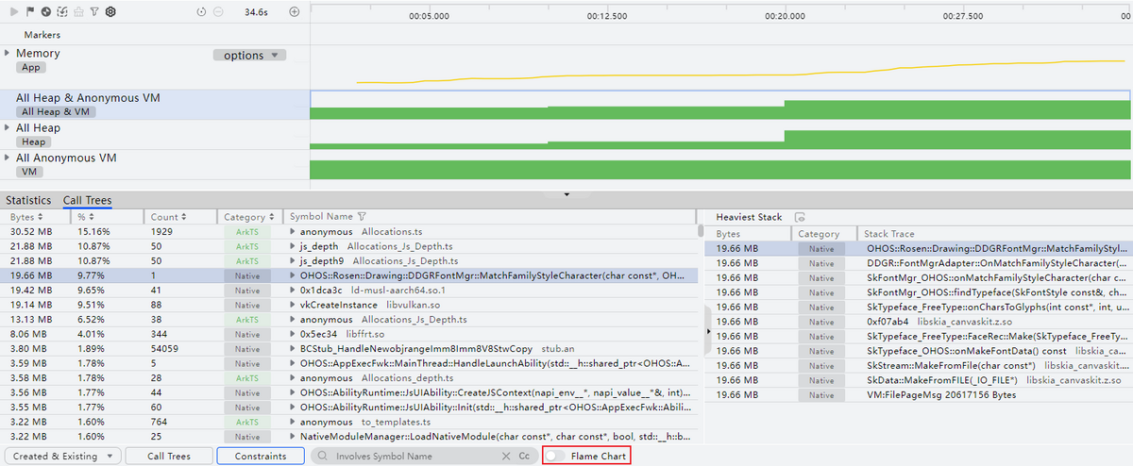Open the hexagonal settings gear icon

tap(110, 12)
